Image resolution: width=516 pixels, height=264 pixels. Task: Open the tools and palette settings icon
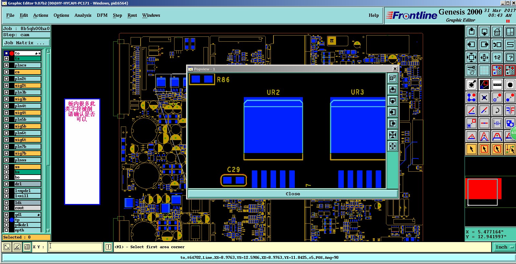[471, 70]
